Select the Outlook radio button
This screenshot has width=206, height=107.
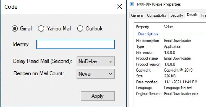click(80, 28)
